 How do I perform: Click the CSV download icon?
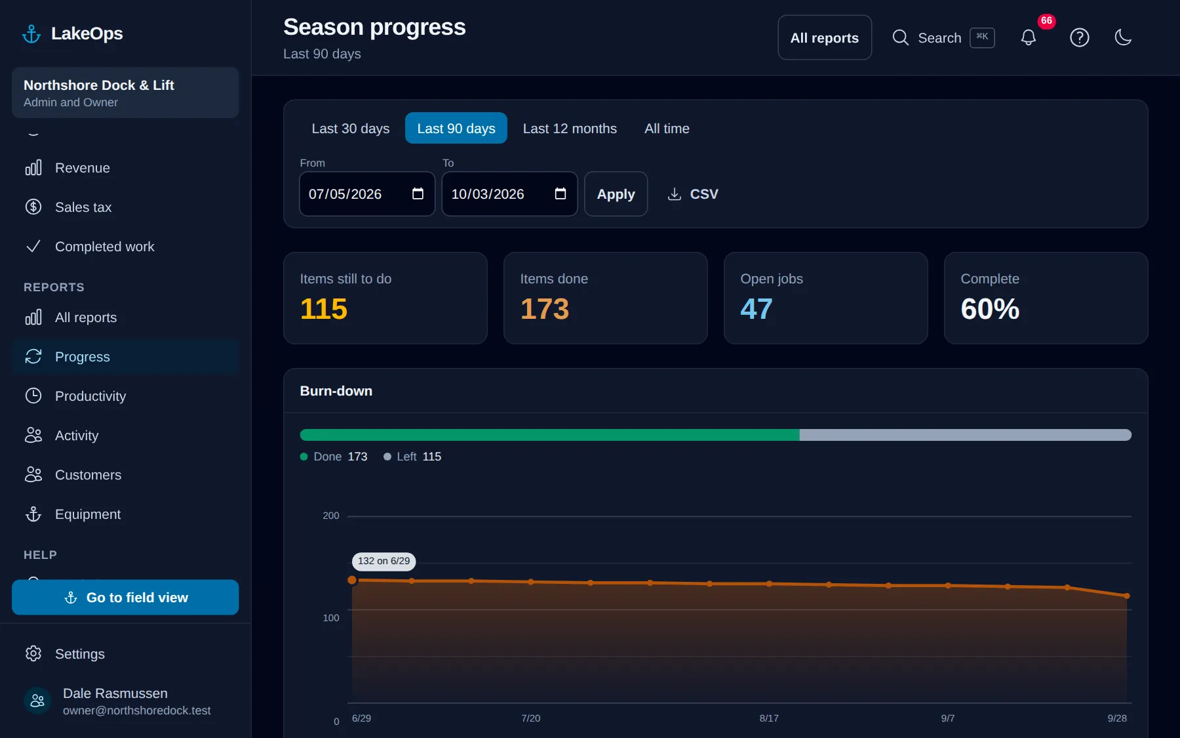coord(674,194)
